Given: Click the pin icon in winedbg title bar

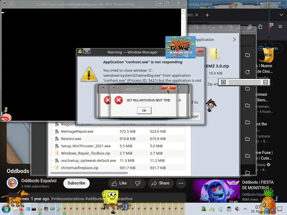Looking at the screenshot, I should point(11,3).
